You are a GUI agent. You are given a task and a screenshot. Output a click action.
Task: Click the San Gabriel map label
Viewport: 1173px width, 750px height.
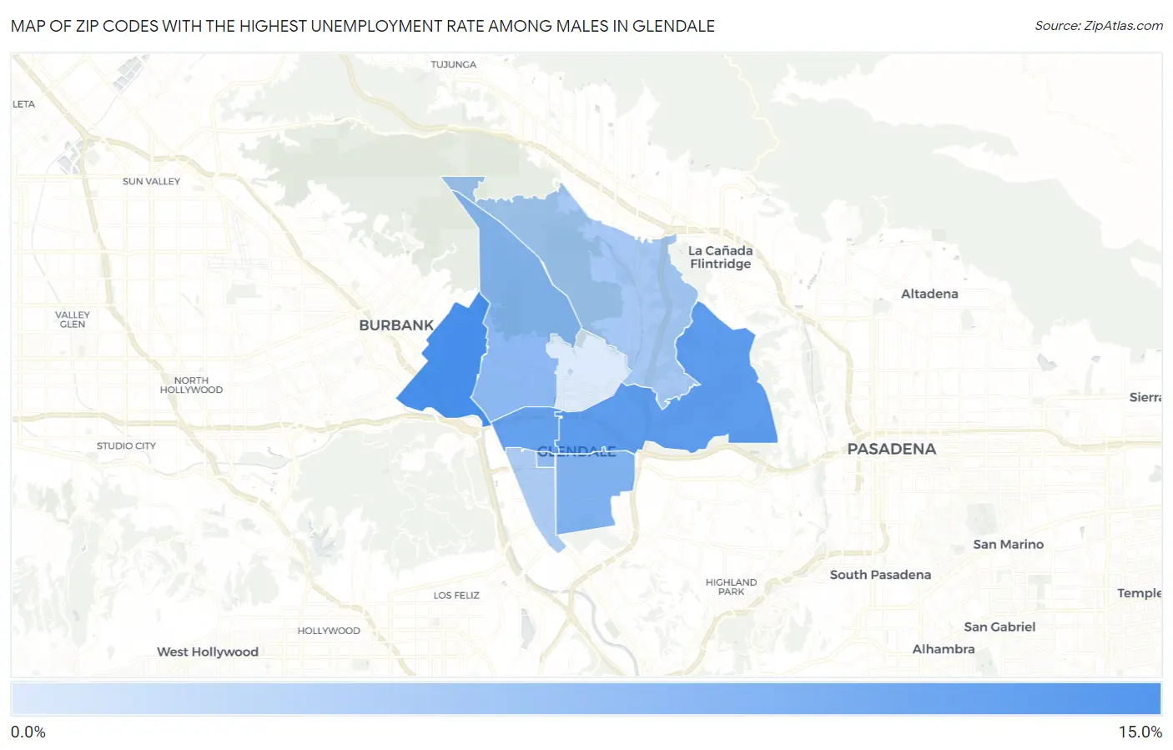click(999, 627)
